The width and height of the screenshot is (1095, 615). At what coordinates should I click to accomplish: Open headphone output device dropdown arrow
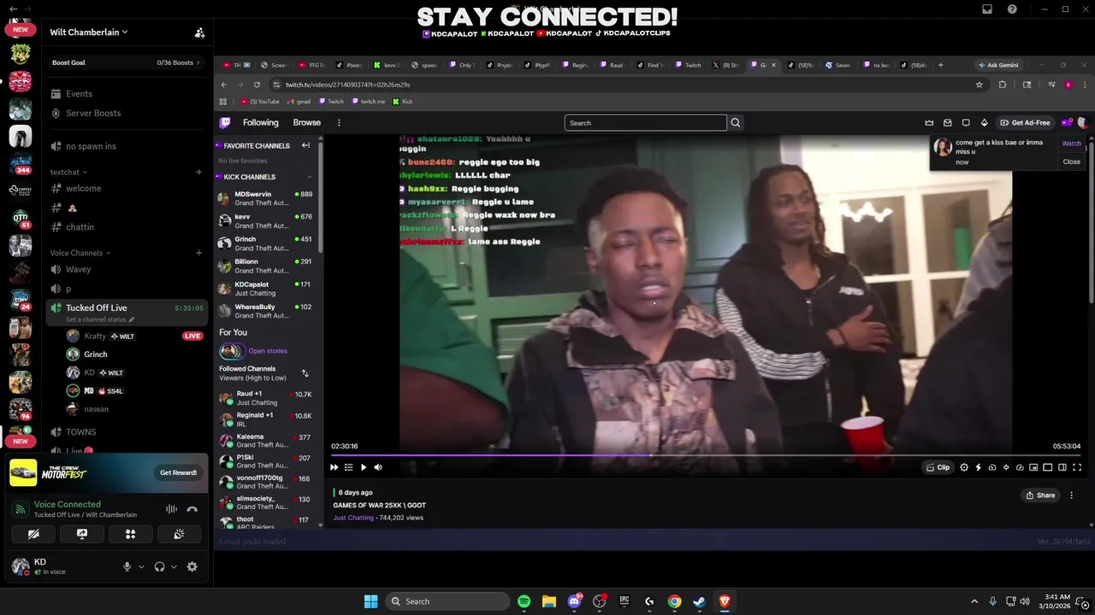(x=174, y=566)
